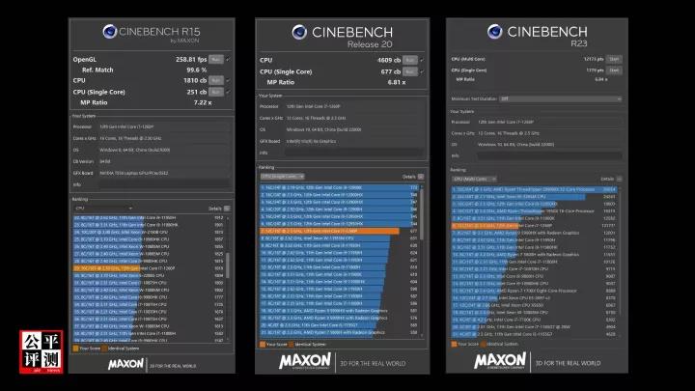Start the CPU (Multi Core) test in R23
This screenshot has height=391, width=695.
coord(613,59)
